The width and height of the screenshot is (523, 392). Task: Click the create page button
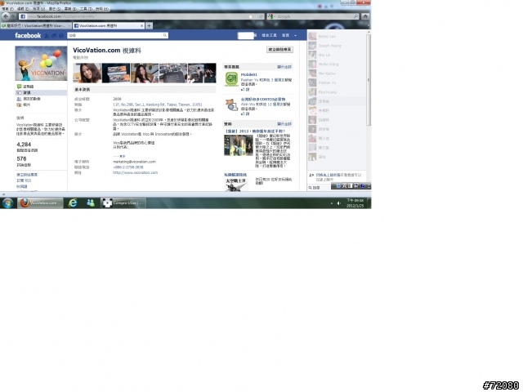[279, 50]
